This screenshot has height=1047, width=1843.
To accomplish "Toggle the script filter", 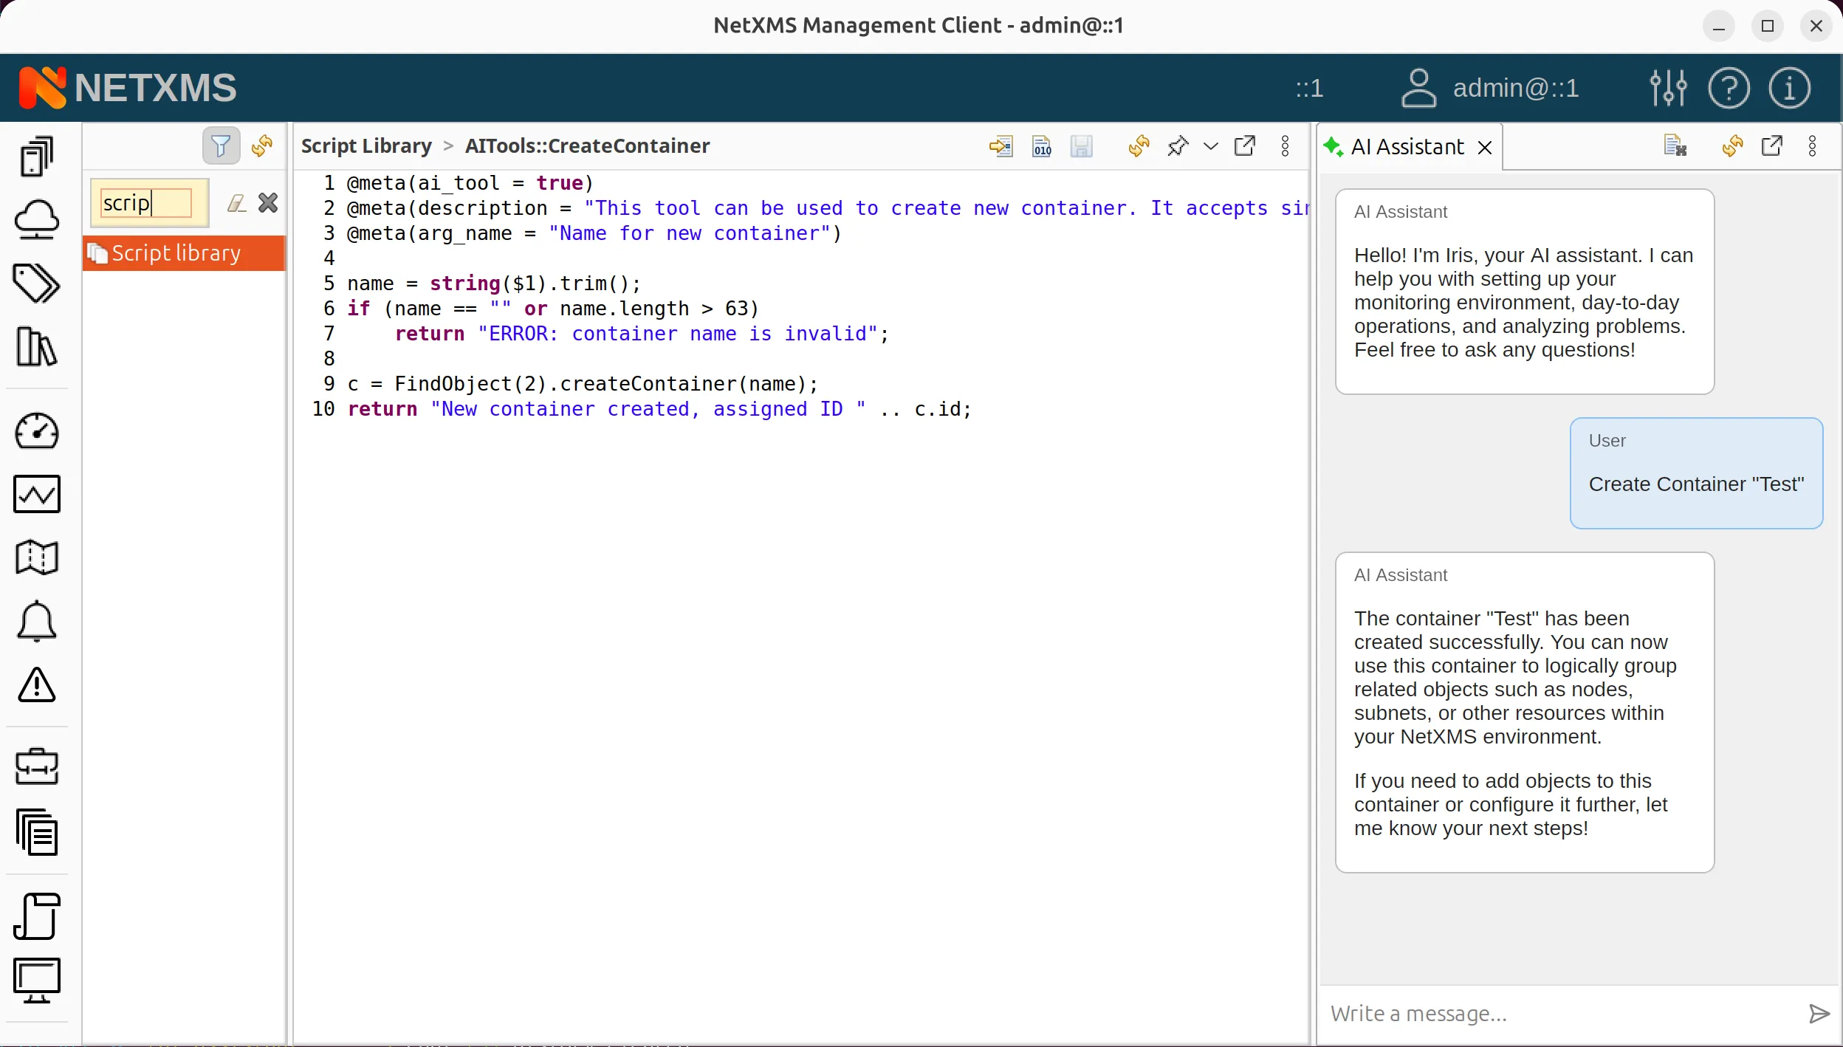I will coord(220,145).
